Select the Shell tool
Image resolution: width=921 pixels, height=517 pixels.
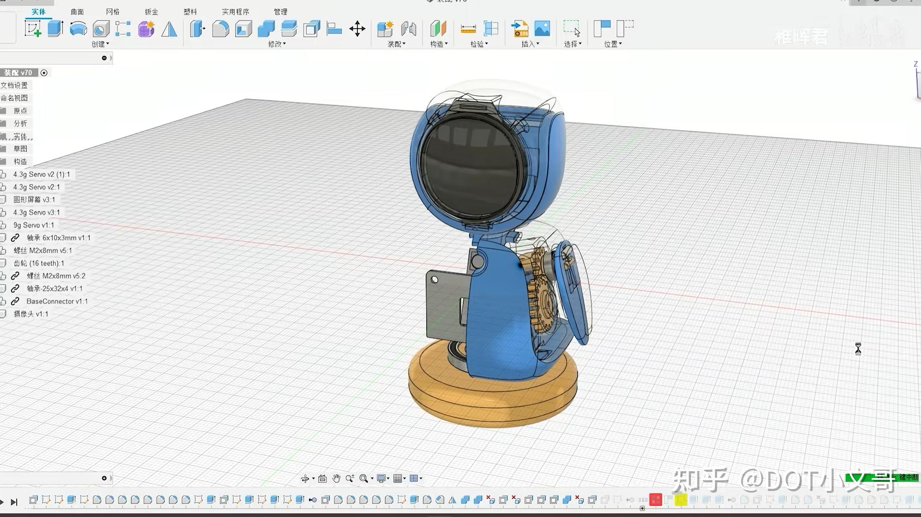[x=244, y=29]
